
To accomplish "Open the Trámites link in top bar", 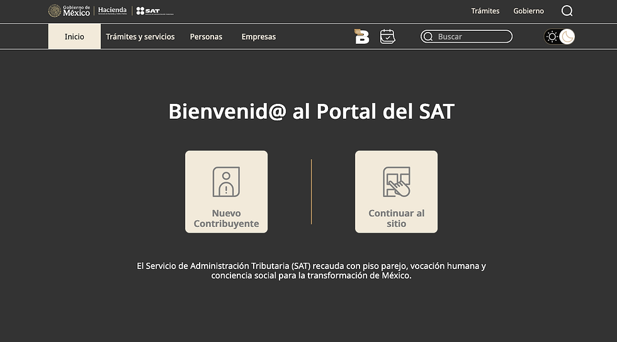I will click(x=485, y=11).
